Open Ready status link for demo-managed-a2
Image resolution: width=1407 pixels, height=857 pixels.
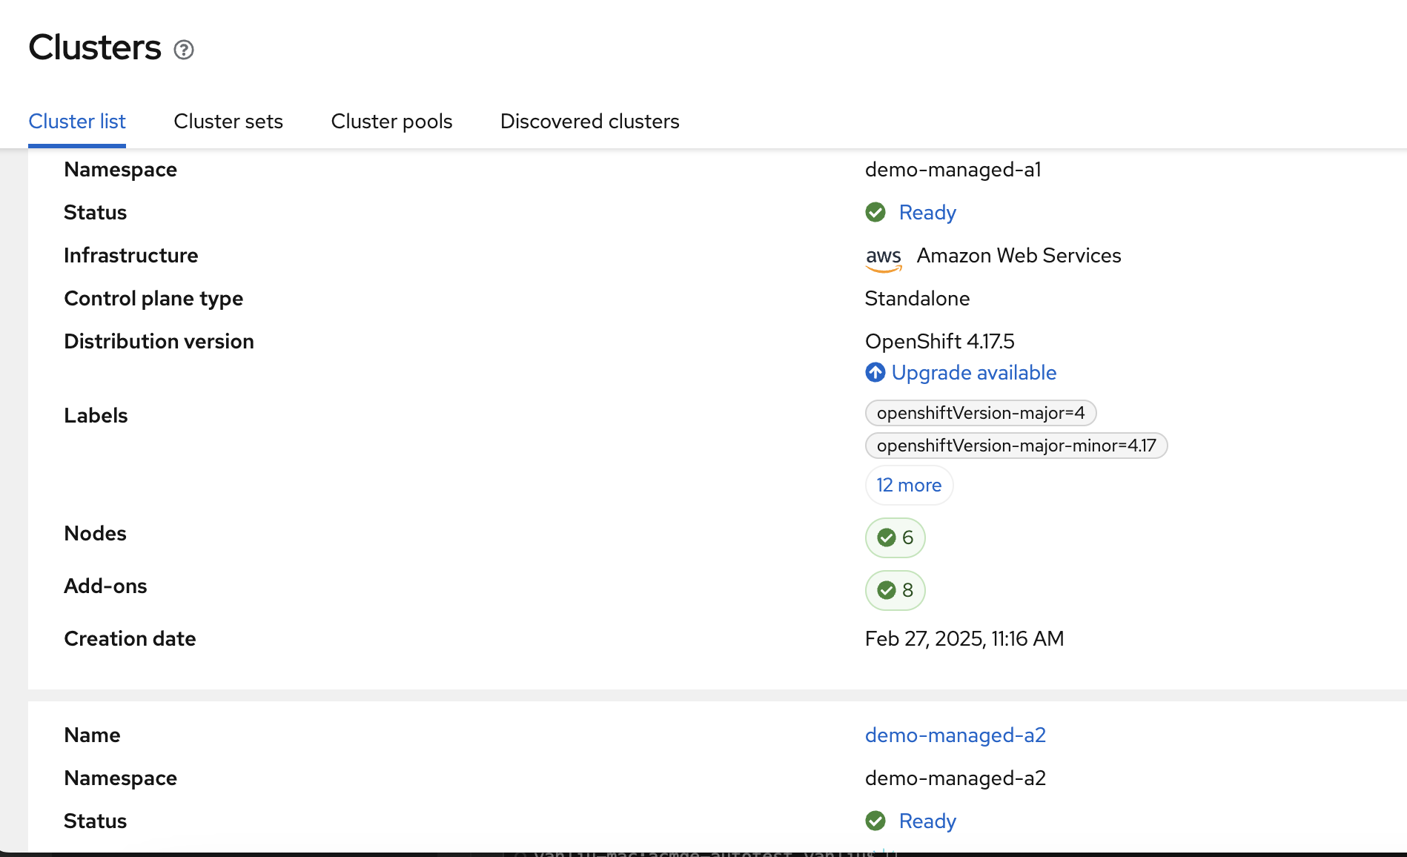pos(927,821)
